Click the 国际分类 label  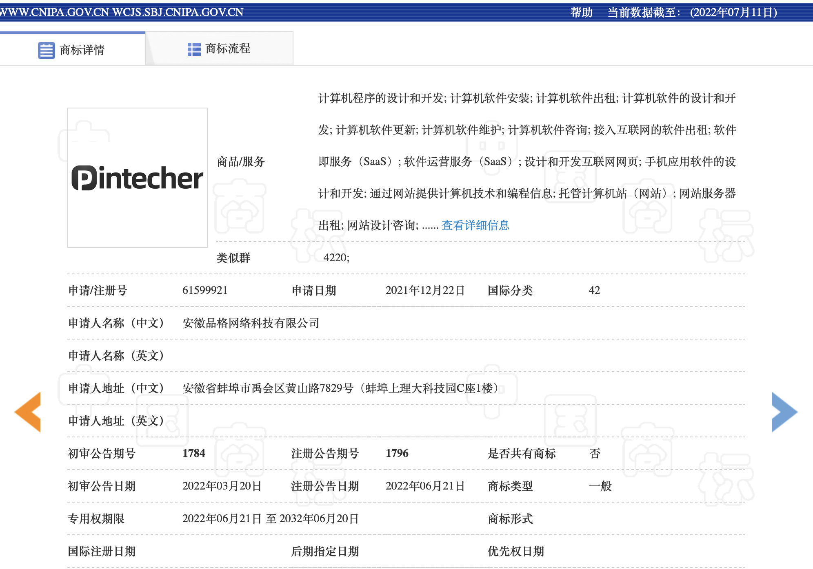510,290
